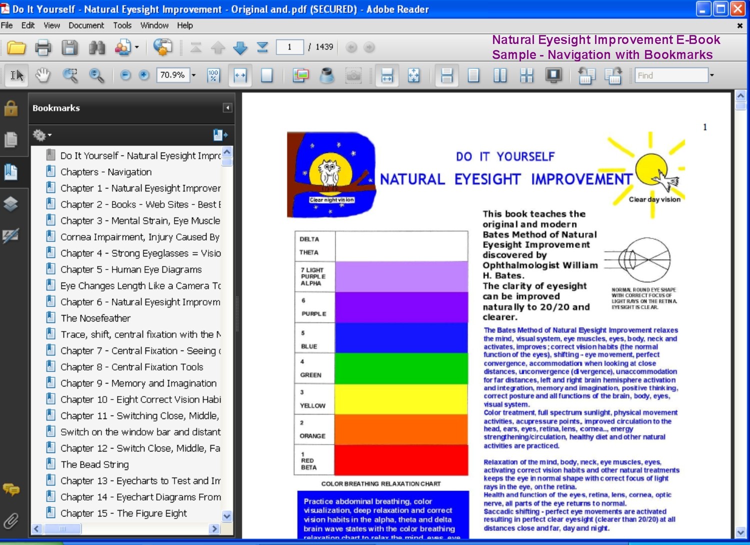Click in the Find text box
The width and height of the screenshot is (750, 545).
(671, 75)
